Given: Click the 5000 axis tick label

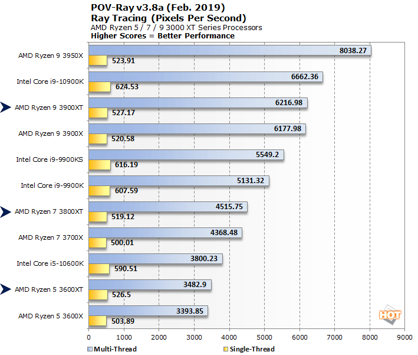Looking at the screenshot, I should (264, 337).
